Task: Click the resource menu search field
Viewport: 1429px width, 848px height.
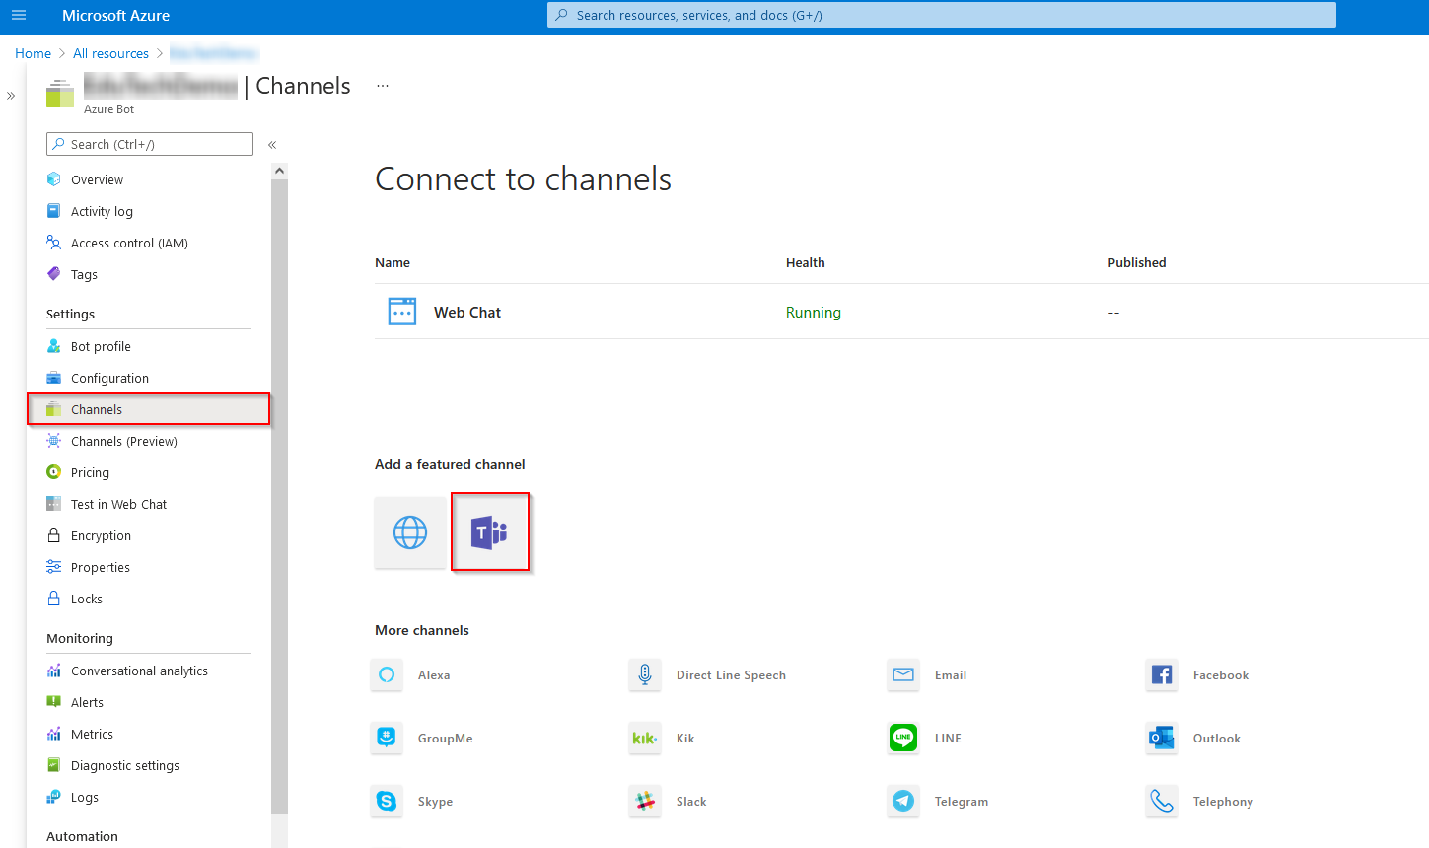Action: click(150, 144)
